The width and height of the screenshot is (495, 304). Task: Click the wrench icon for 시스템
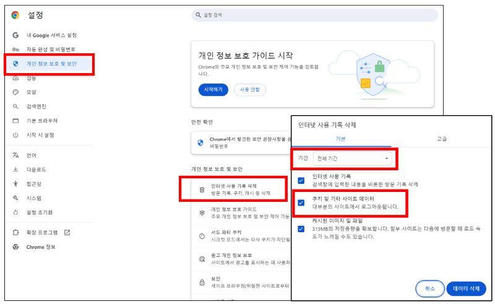[x=15, y=198]
